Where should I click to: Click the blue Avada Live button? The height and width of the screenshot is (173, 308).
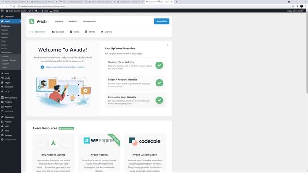(x=162, y=21)
